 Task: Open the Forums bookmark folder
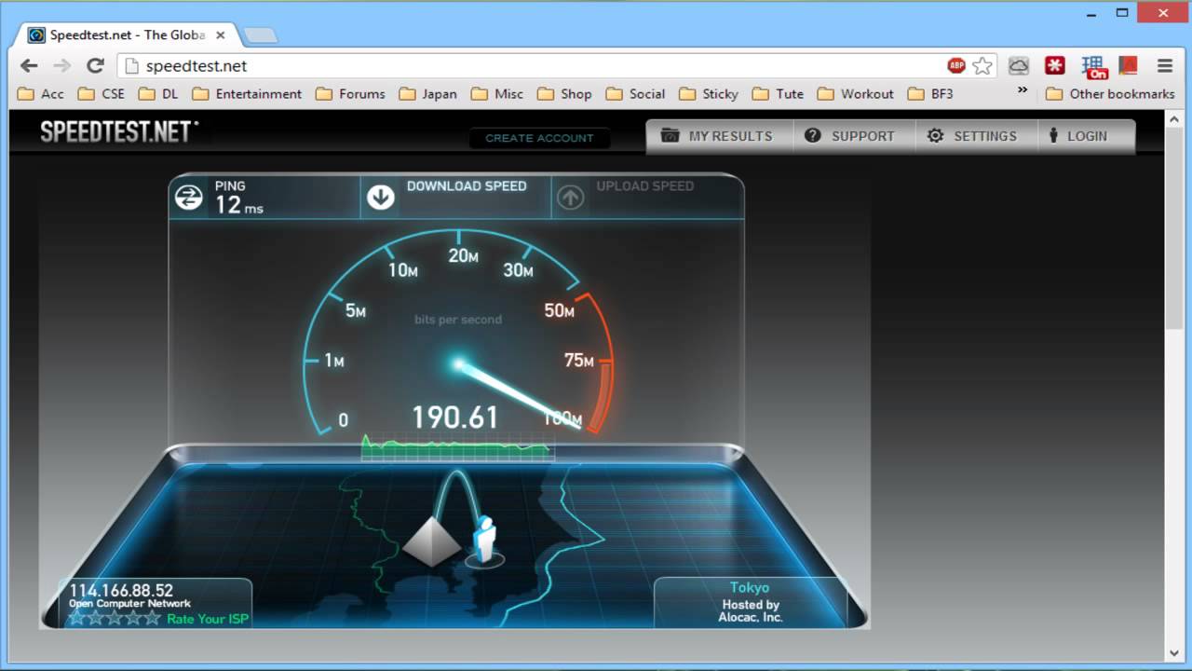[x=350, y=93]
